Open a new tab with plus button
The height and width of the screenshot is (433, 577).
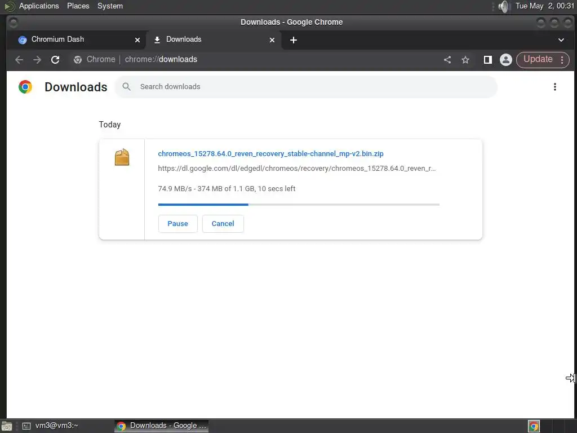tap(293, 40)
